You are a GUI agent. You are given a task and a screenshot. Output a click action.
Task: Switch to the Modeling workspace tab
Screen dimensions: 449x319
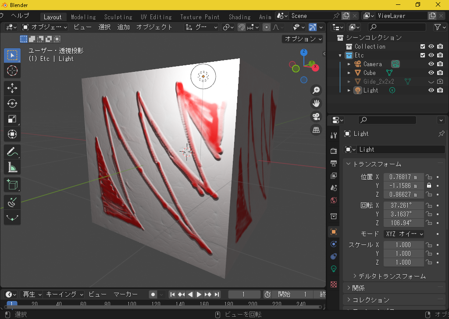point(83,17)
